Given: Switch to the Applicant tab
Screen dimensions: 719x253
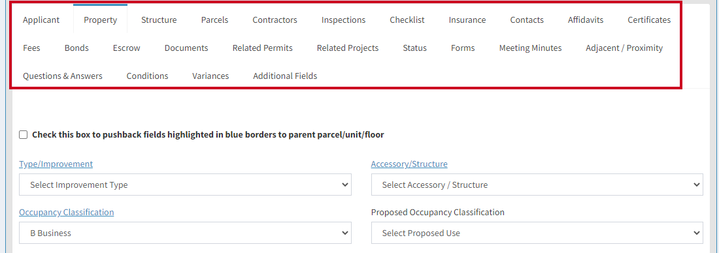Looking at the screenshot, I should (41, 20).
